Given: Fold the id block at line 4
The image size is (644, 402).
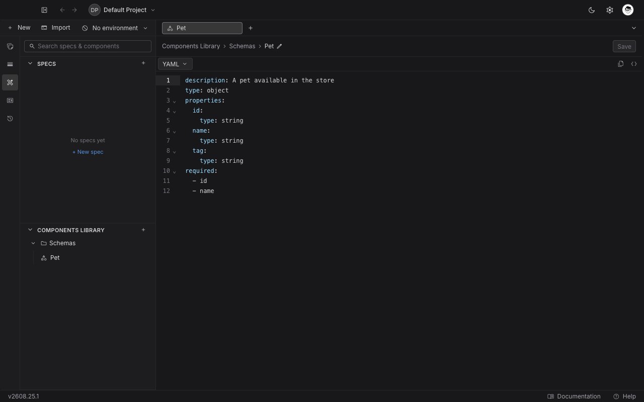Looking at the screenshot, I should tap(175, 112).
